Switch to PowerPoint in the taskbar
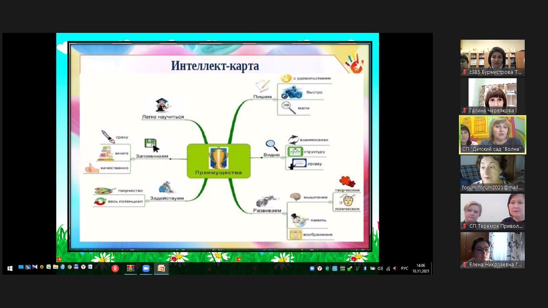Screen dimensions: 548x308 point(161,268)
